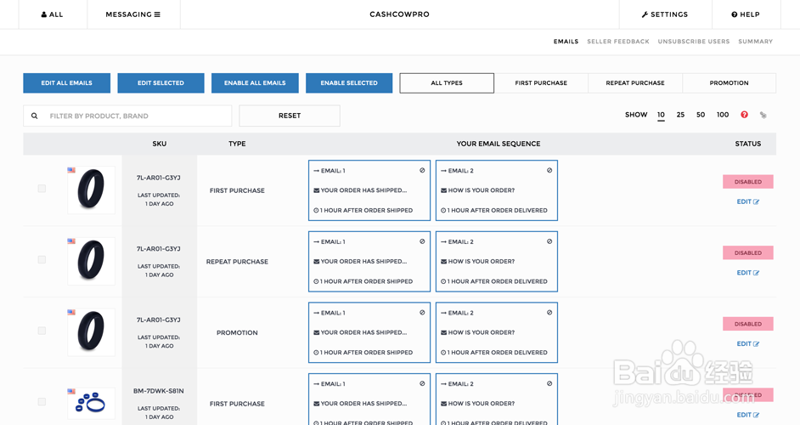
Task: Click the red question mark help icon
Action: 745,115
